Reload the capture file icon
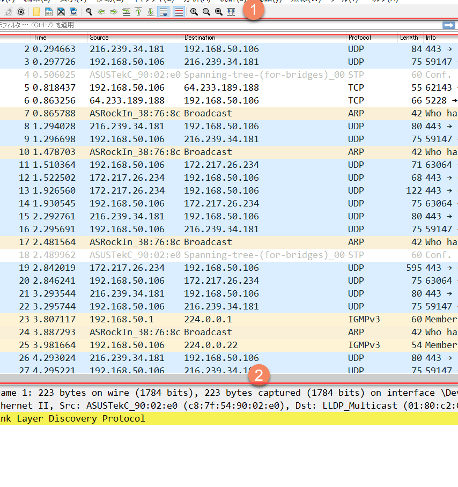This screenshot has height=487, width=458. tap(73, 12)
